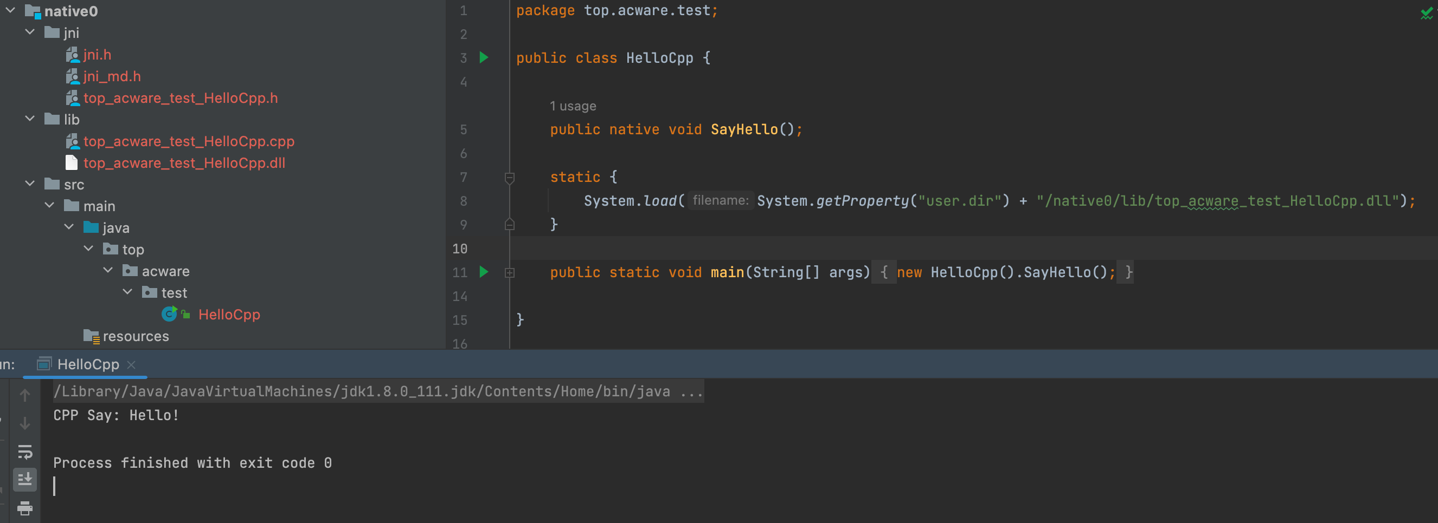Click the jni.h file icon

pyautogui.click(x=73, y=55)
